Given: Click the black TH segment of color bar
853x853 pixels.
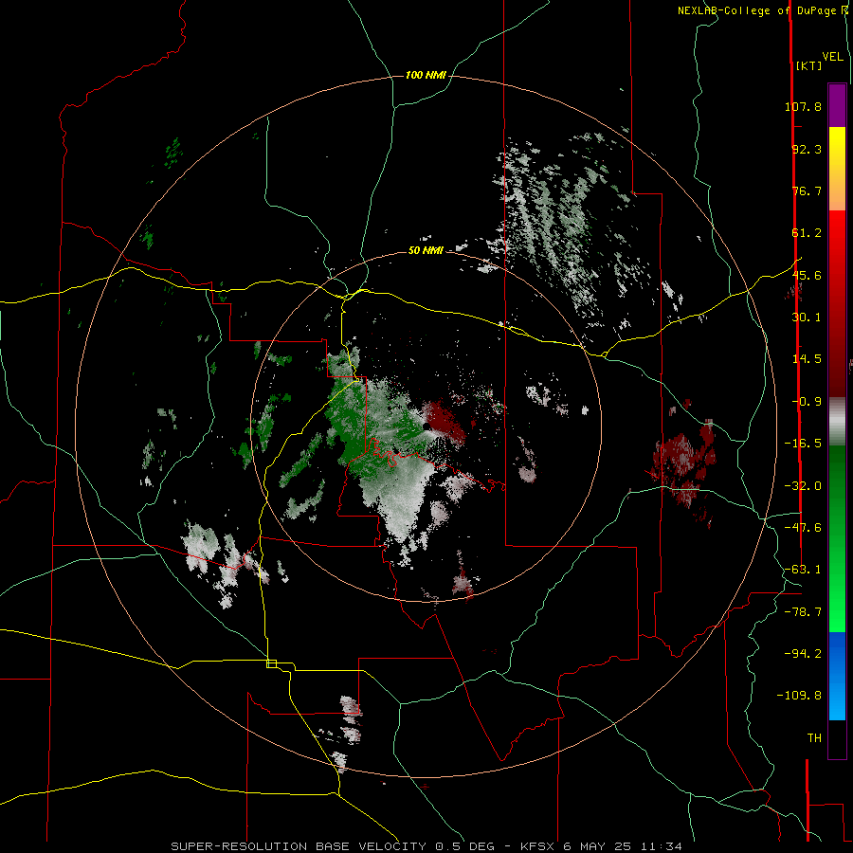Looking at the screenshot, I should [837, 738].
